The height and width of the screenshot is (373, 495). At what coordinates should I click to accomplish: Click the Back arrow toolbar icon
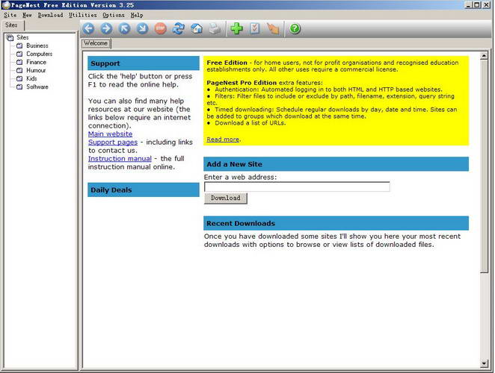click(x=88, y=28)
